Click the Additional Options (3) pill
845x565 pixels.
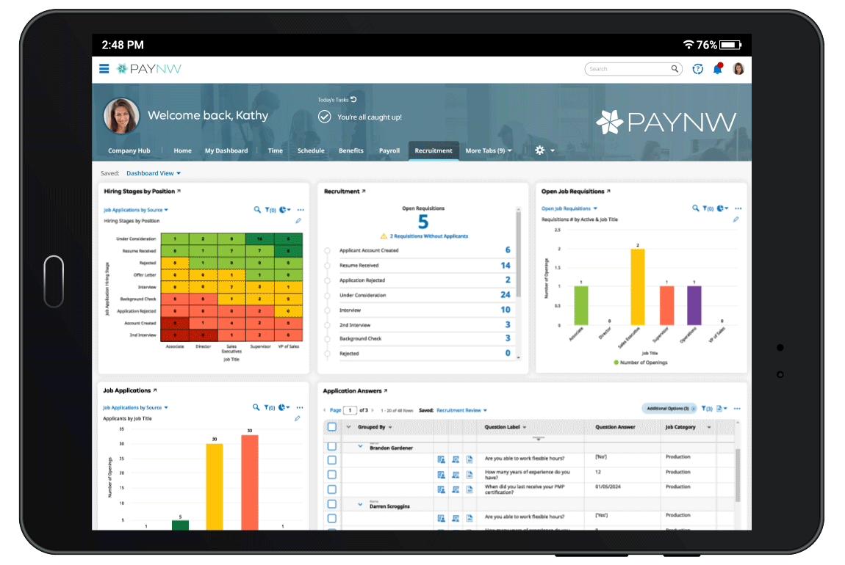coord(668,409)
